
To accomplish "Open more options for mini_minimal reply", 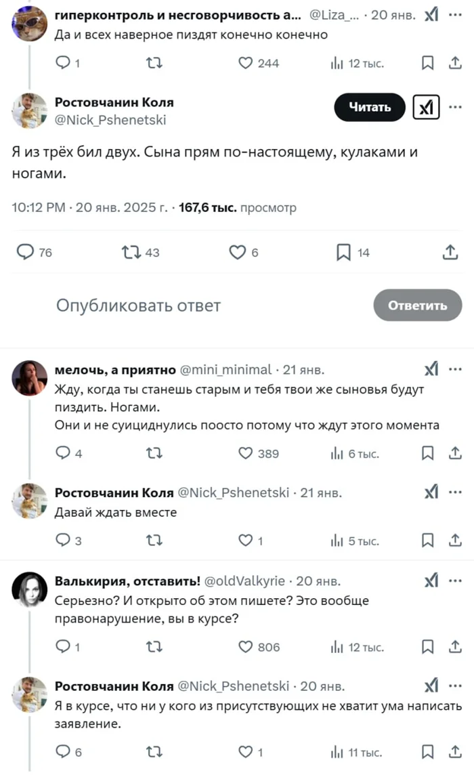I will pyautogui.click(x=455, y=369).
